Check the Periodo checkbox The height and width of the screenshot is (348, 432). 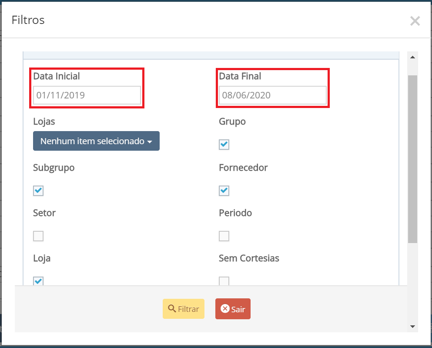point(224,236)
